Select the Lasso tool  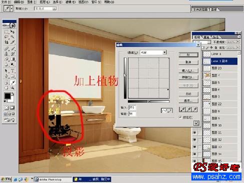click(x=7, y=37)
